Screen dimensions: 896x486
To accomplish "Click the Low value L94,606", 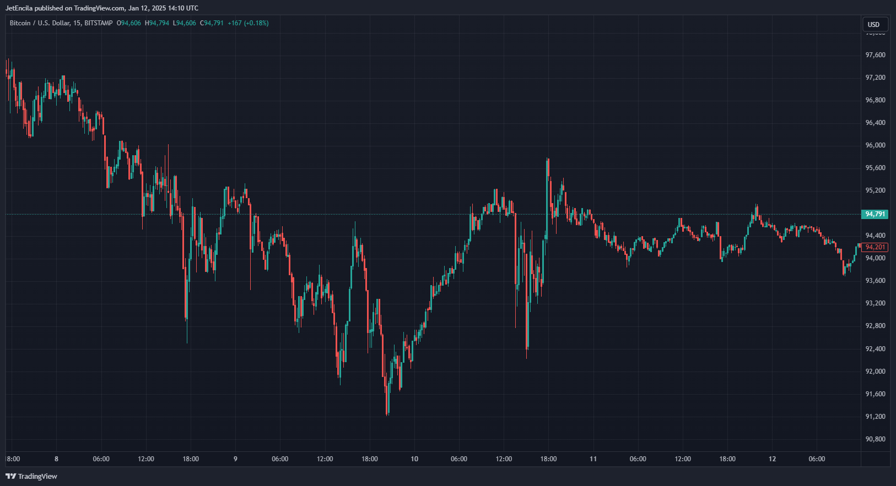I will coord(185,23).
